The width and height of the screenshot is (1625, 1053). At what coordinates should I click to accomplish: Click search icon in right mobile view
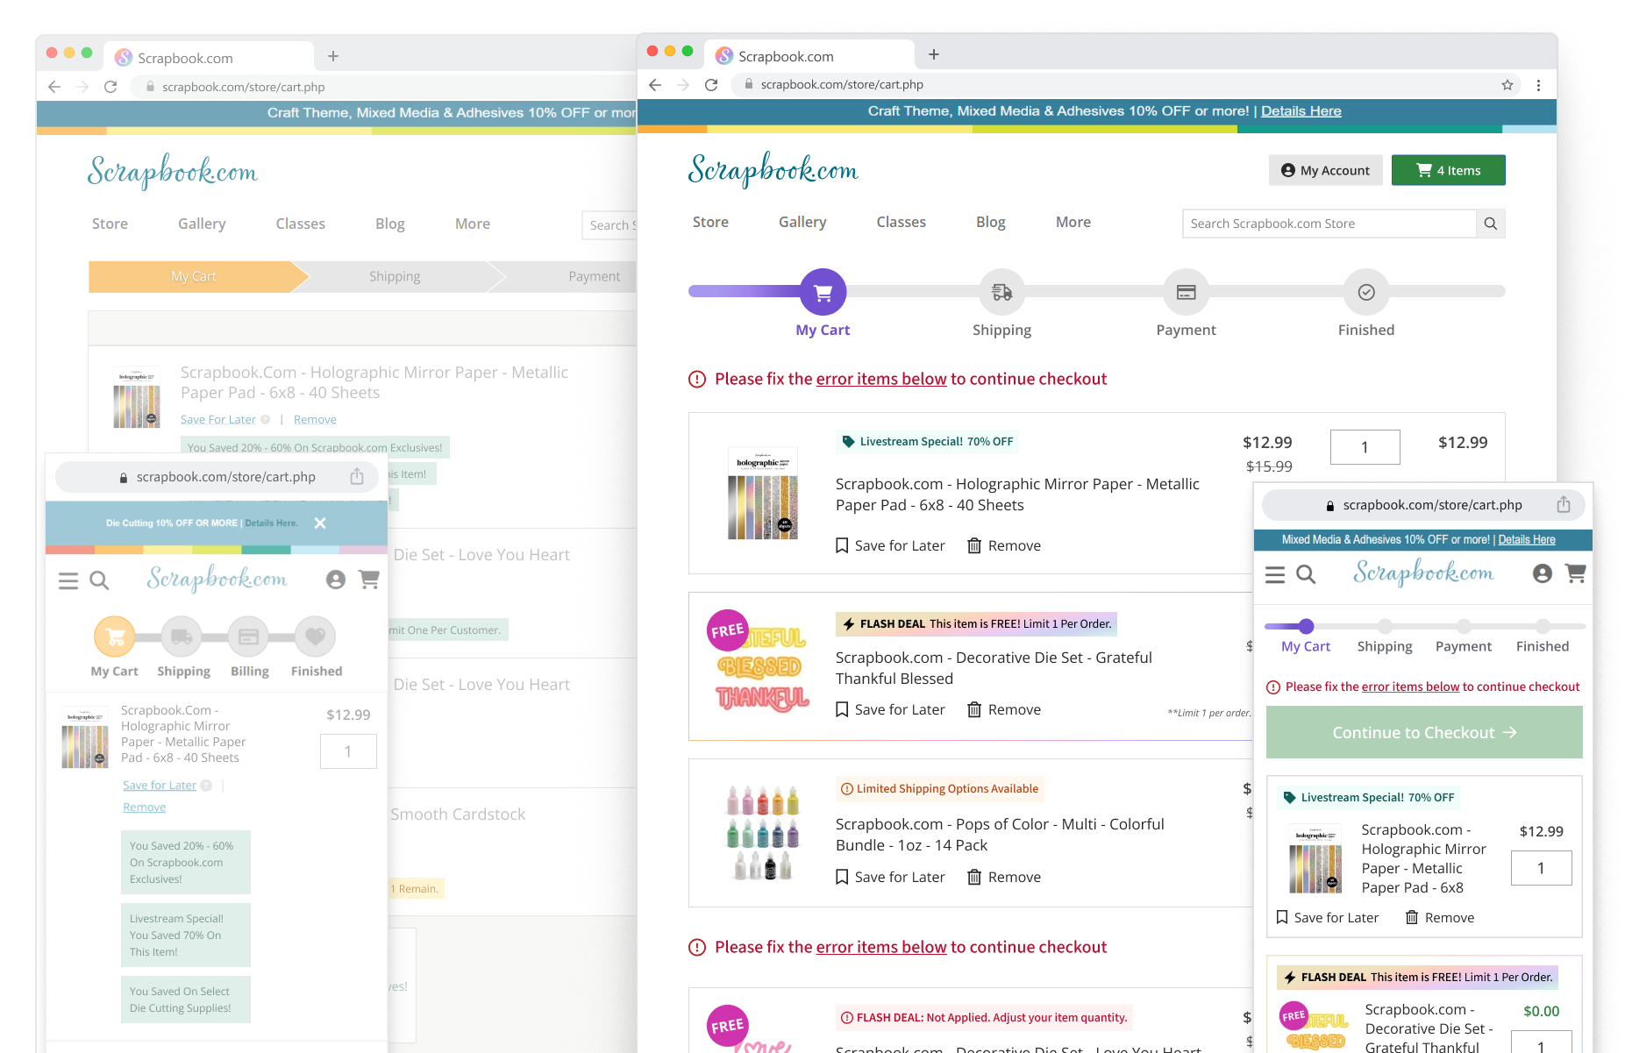1306,574
